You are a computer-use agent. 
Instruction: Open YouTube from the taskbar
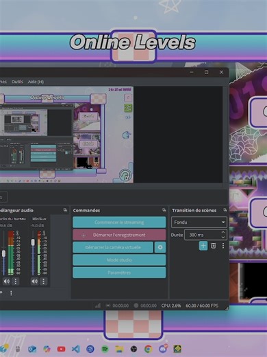point(61,349)
